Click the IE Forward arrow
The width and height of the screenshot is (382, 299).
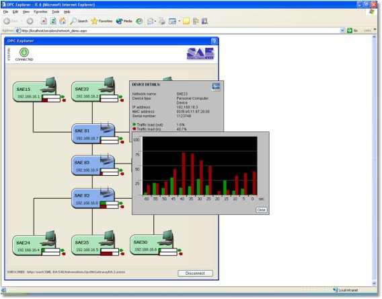30,22
